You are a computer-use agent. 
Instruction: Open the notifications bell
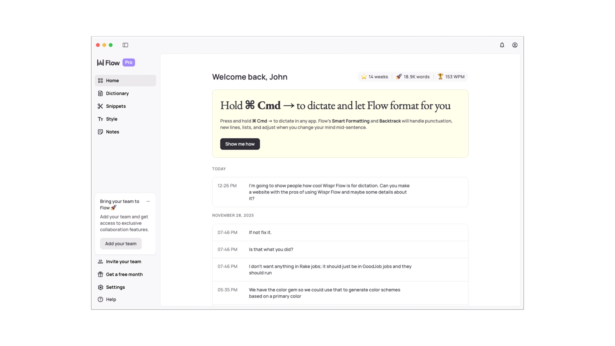click(502, 45)
